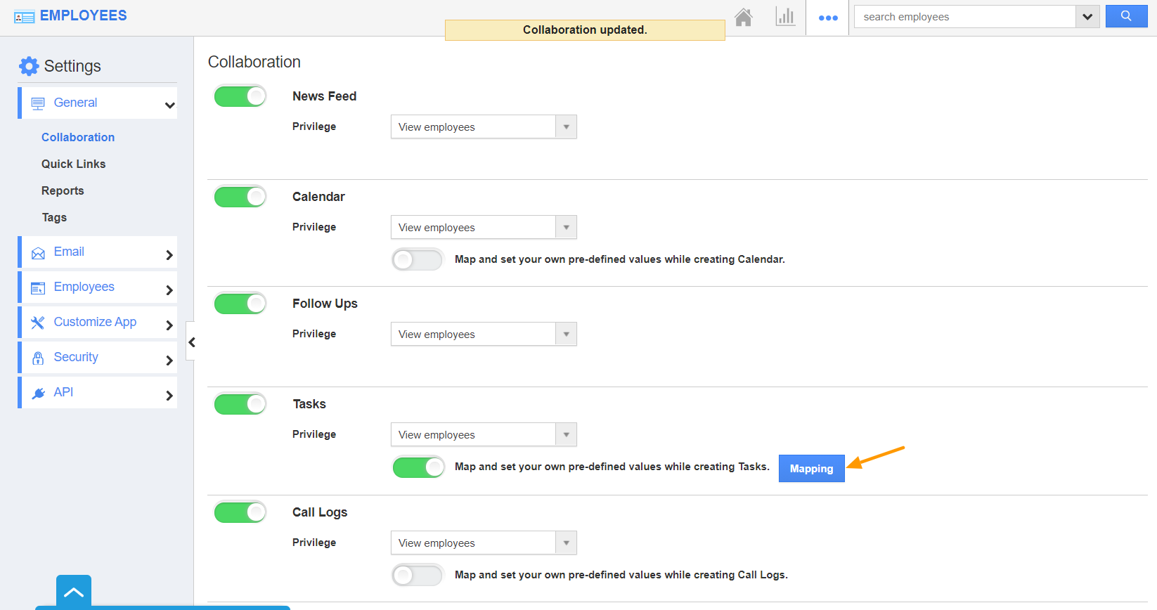The width and height of the screenshot is (1157, 610).
Task: Click the blue Mapping button
Action: pyautogui.click(x=811, y=469)
